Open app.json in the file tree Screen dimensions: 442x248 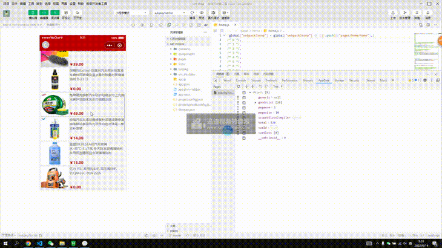[x=184, y=85]
